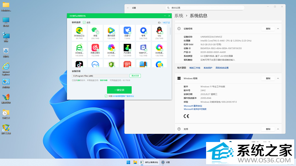This screenshot has width=296, height=166.
Task: Click 复制 button in 设备规格 section
Action: (268, 29)
